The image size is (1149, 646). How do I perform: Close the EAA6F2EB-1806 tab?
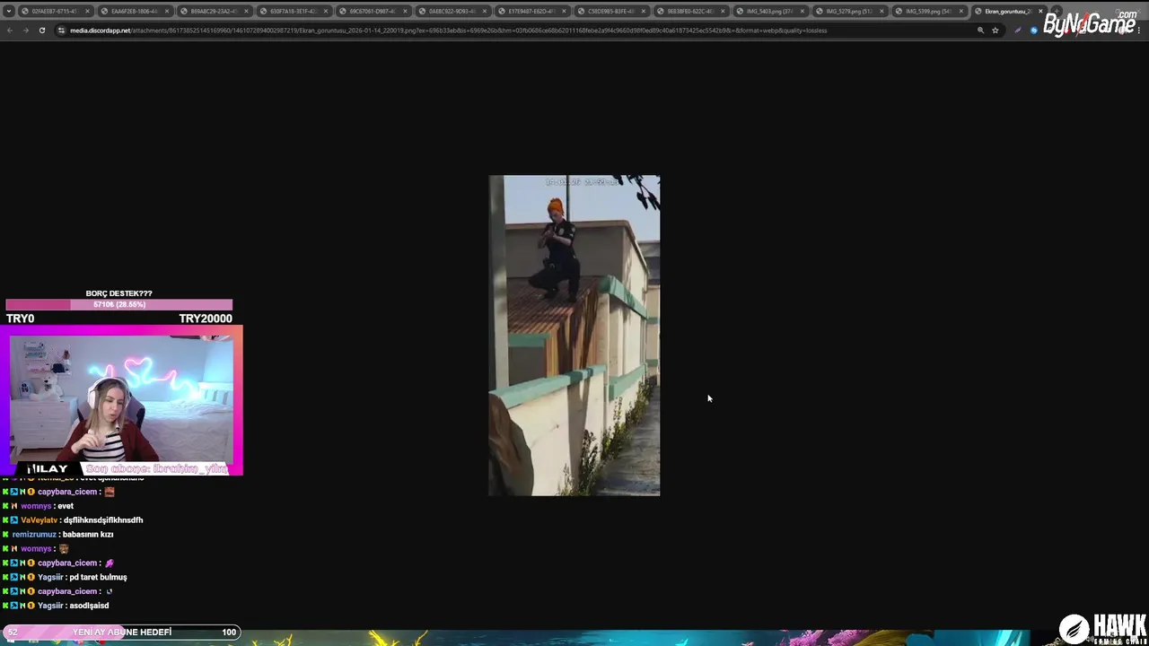click(167, 12)
